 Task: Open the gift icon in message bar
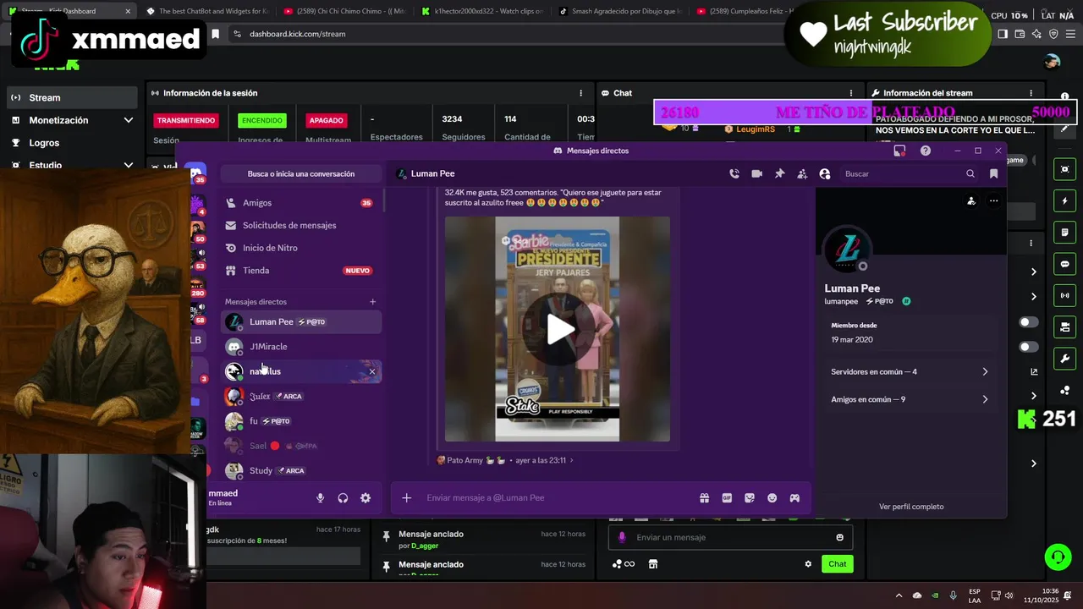tap(704, 498)
